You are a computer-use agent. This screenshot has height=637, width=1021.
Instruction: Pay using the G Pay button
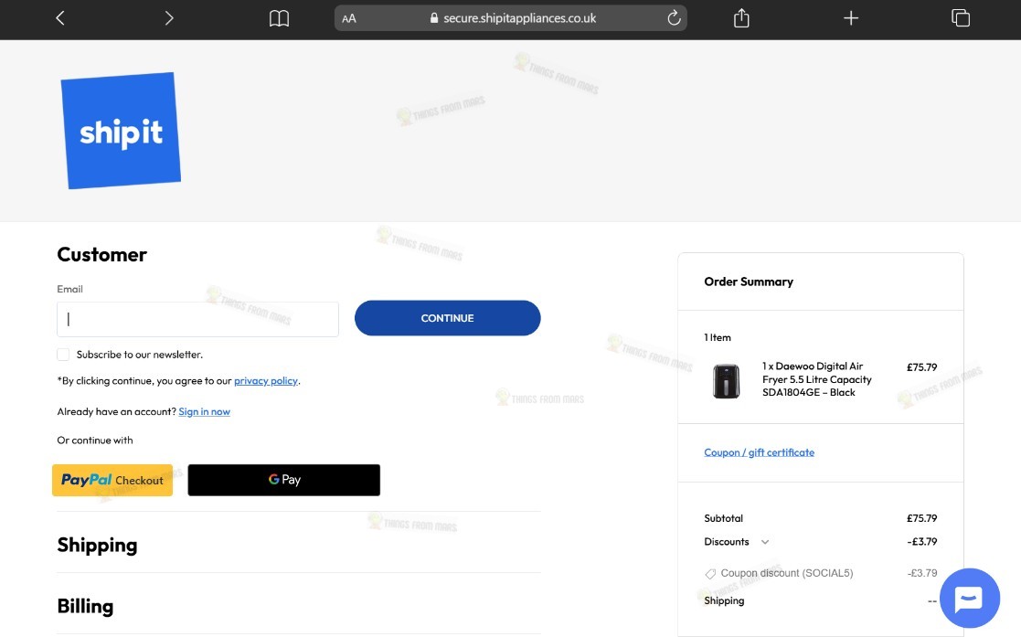pos(284,480)
